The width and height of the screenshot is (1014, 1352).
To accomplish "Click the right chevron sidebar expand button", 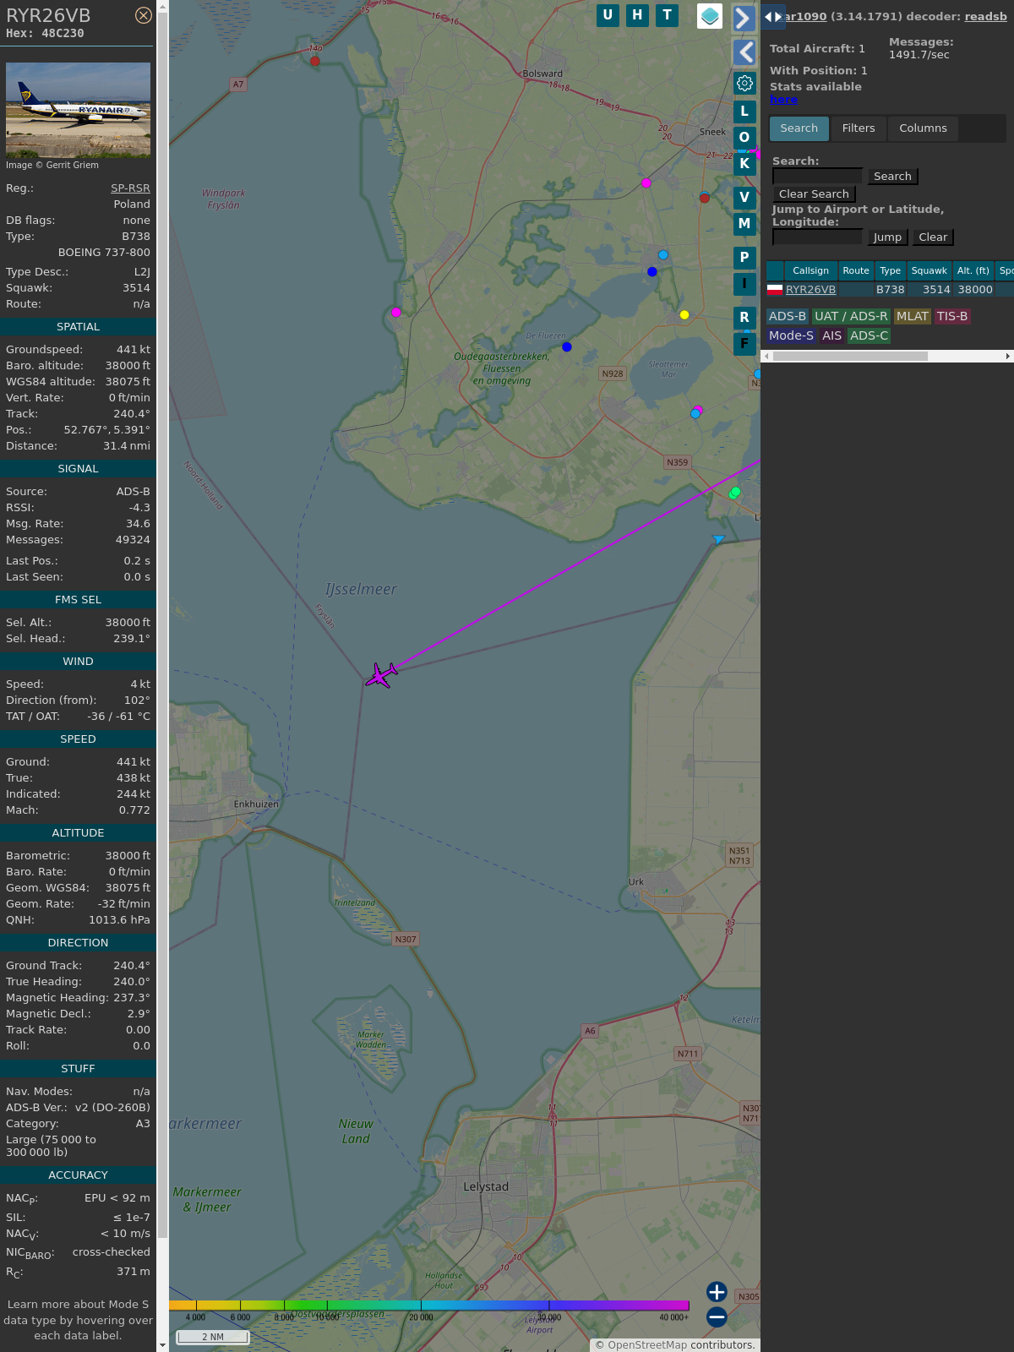I will (x=744, y=18).
